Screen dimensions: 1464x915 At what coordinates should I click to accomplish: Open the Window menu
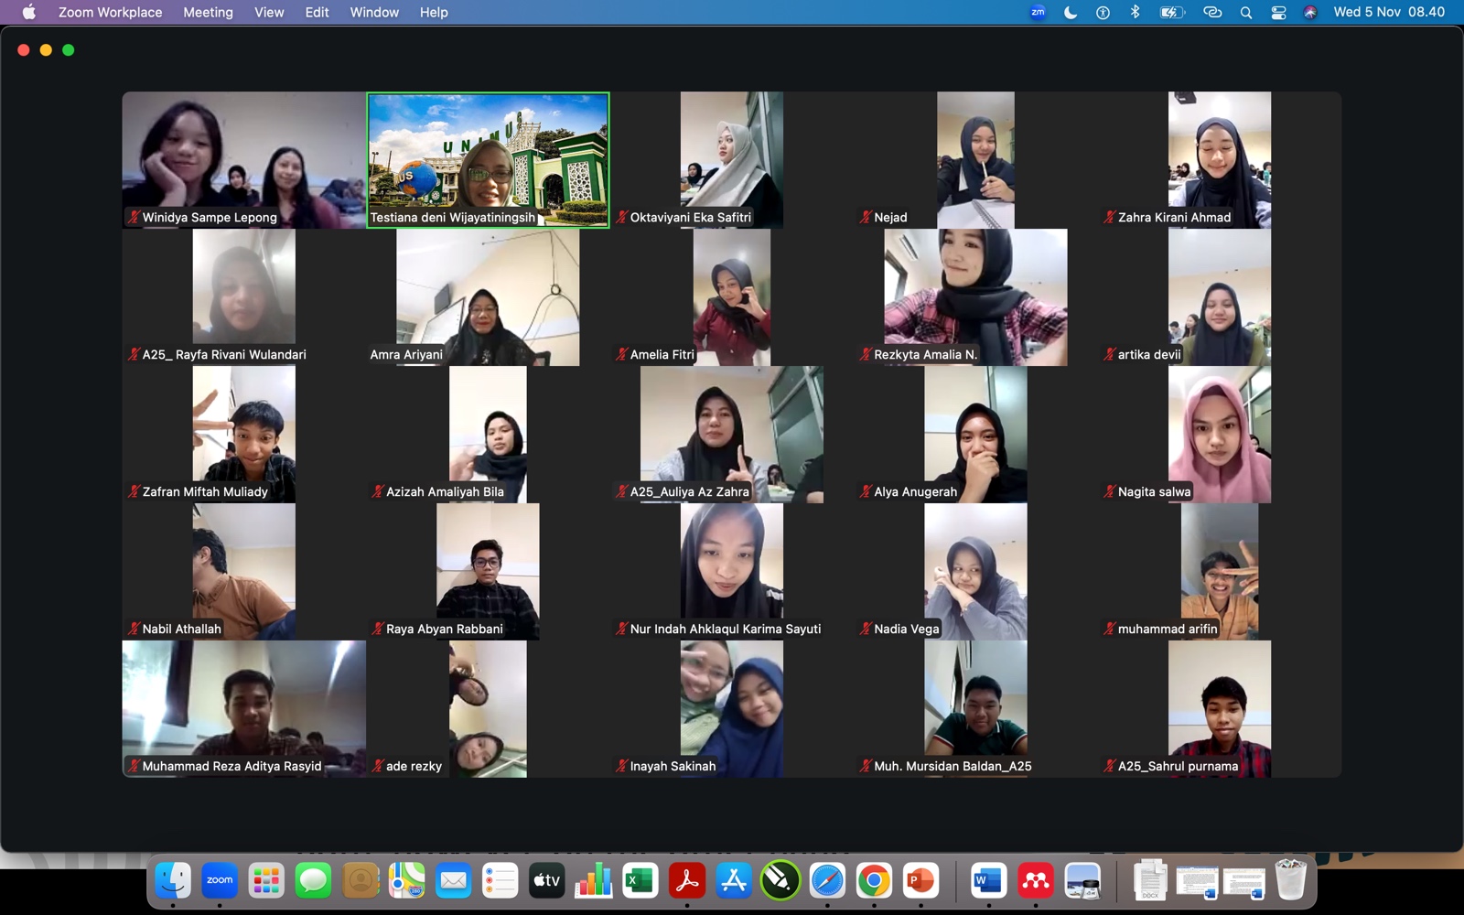374,12
